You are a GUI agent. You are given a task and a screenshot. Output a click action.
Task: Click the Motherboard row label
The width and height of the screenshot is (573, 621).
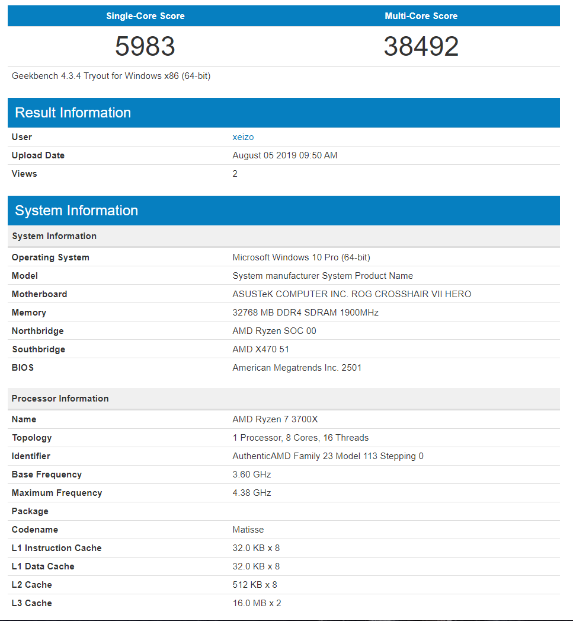click(39, 294)
